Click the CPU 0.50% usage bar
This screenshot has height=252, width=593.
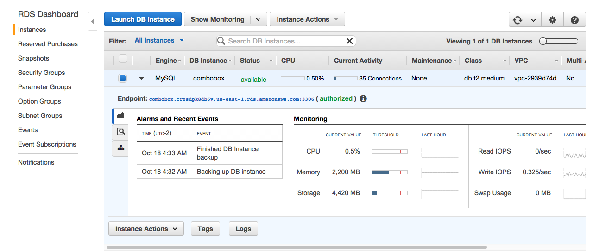[x=293, y=79]
